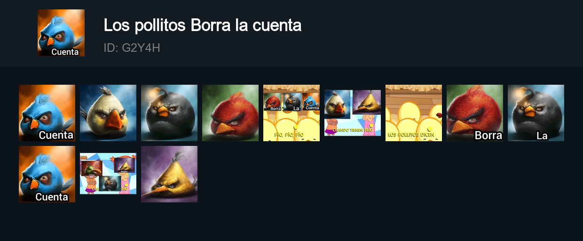This screenshot has height=241, width=583.
Task: Open the collage thumbnail with three small birds
Action: pos(108,174)
